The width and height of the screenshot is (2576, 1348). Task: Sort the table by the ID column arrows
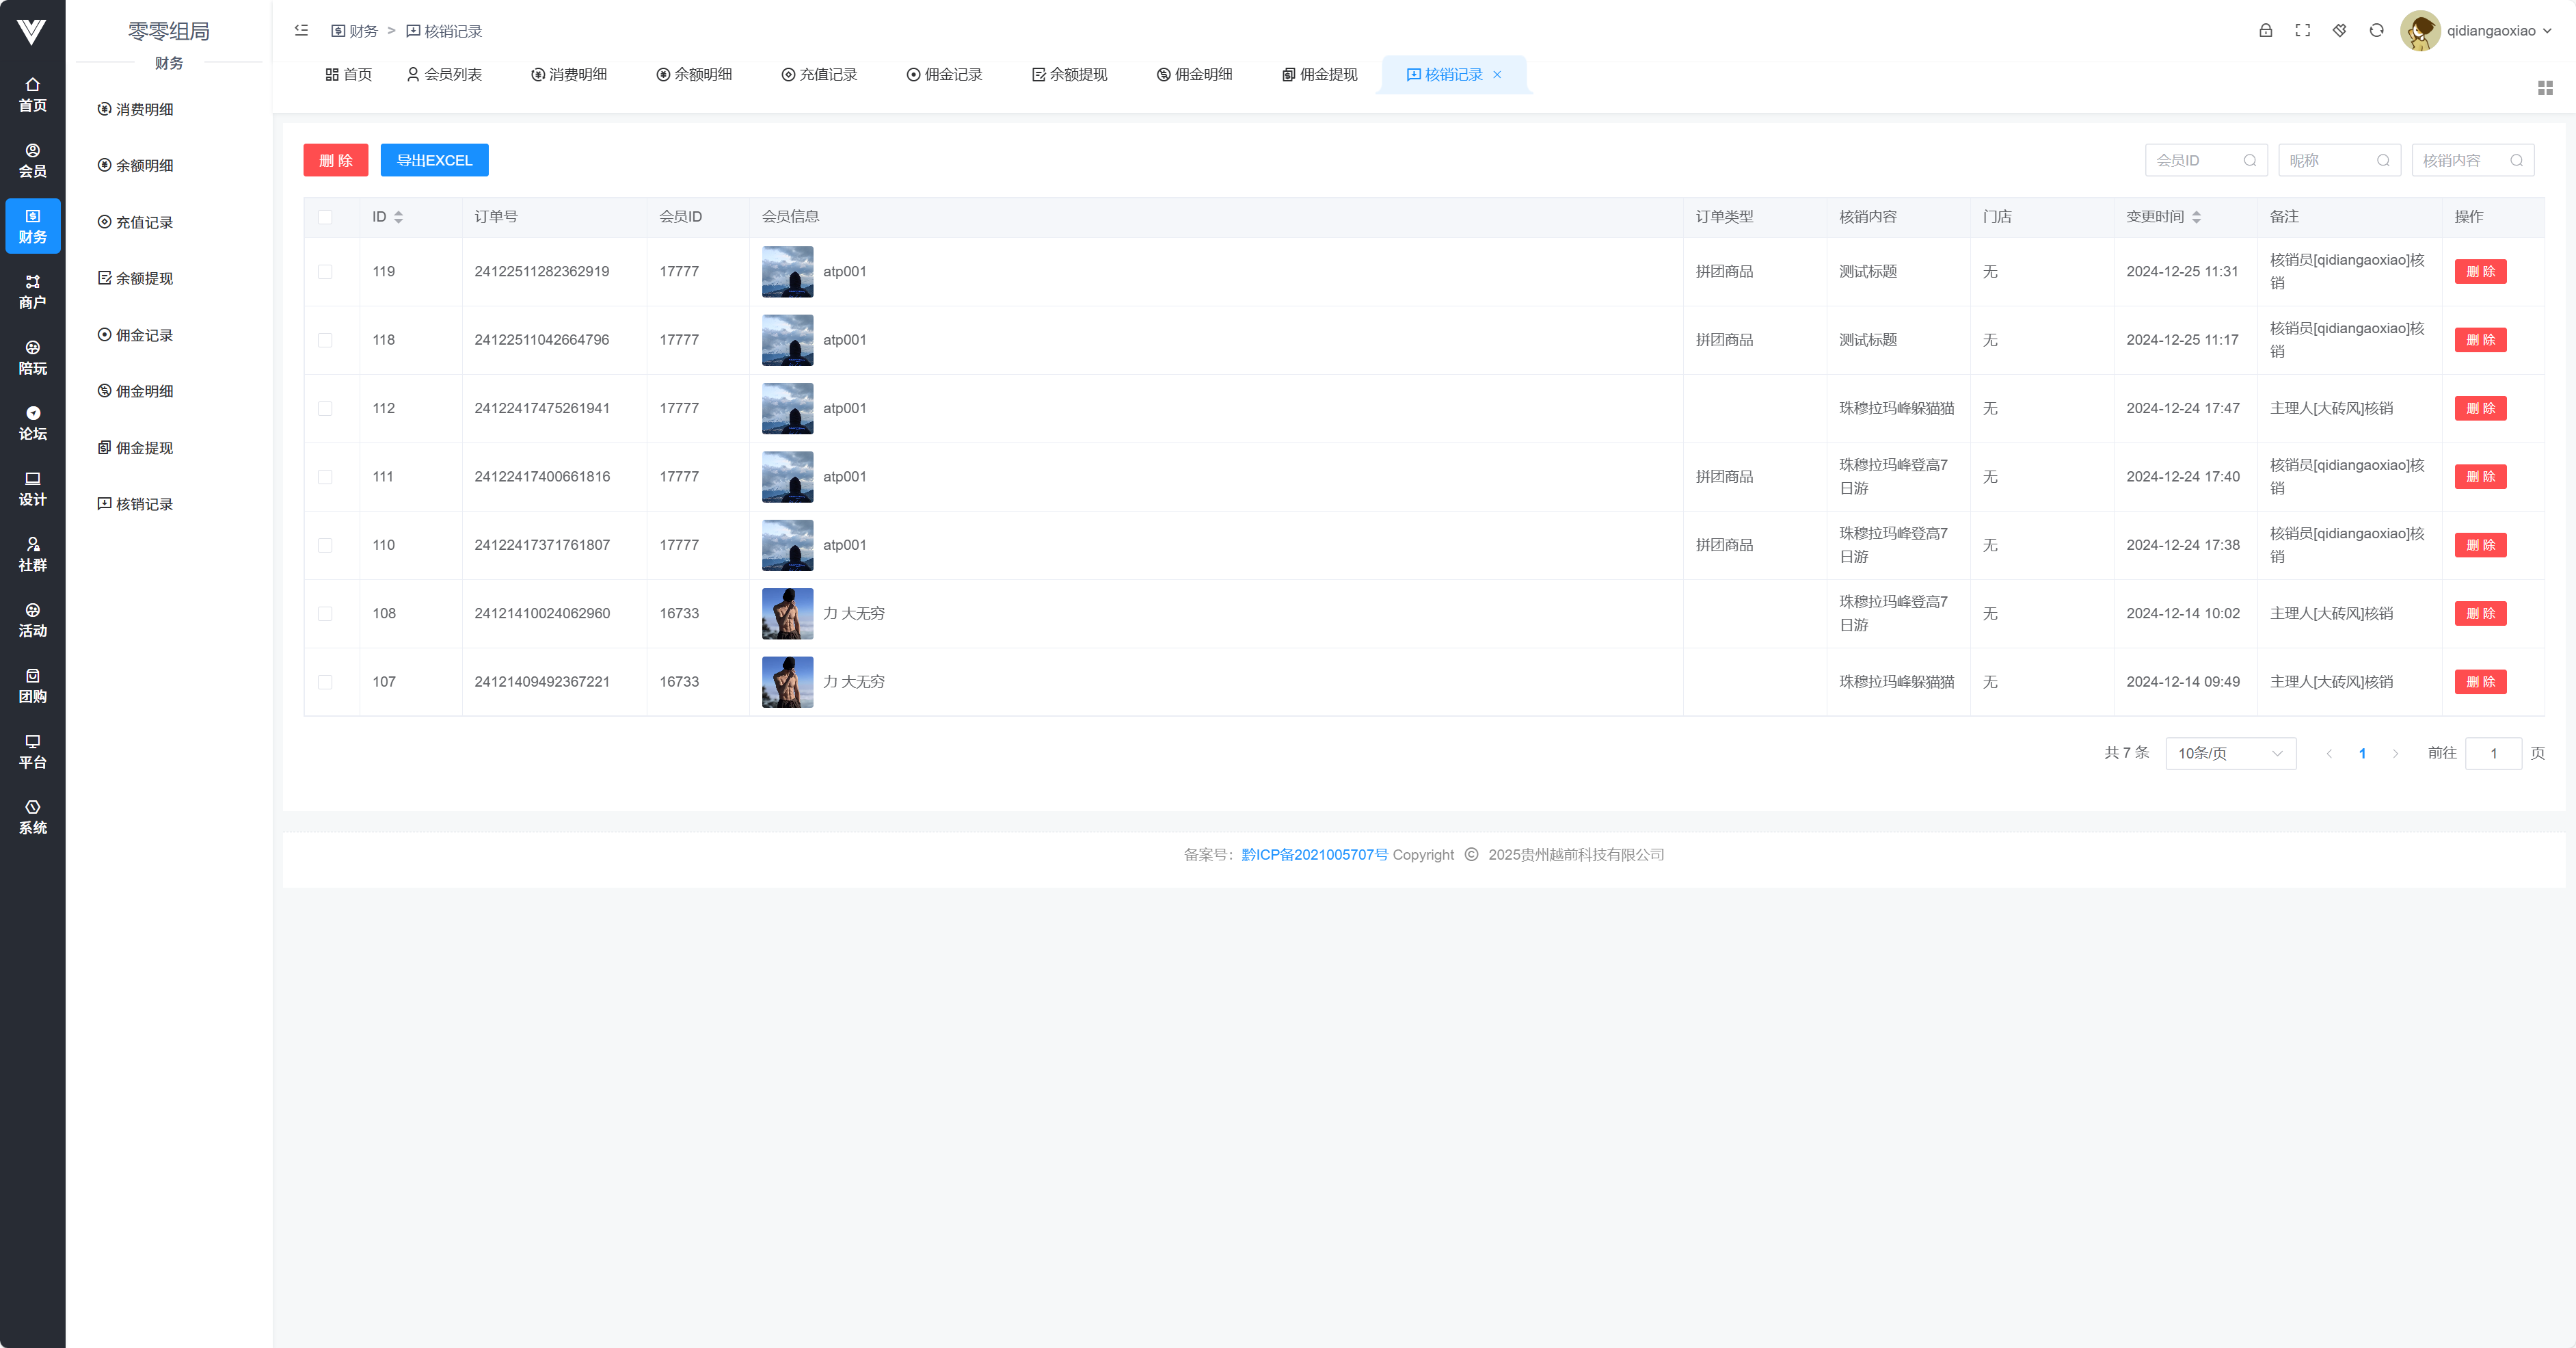click(398, 217)
